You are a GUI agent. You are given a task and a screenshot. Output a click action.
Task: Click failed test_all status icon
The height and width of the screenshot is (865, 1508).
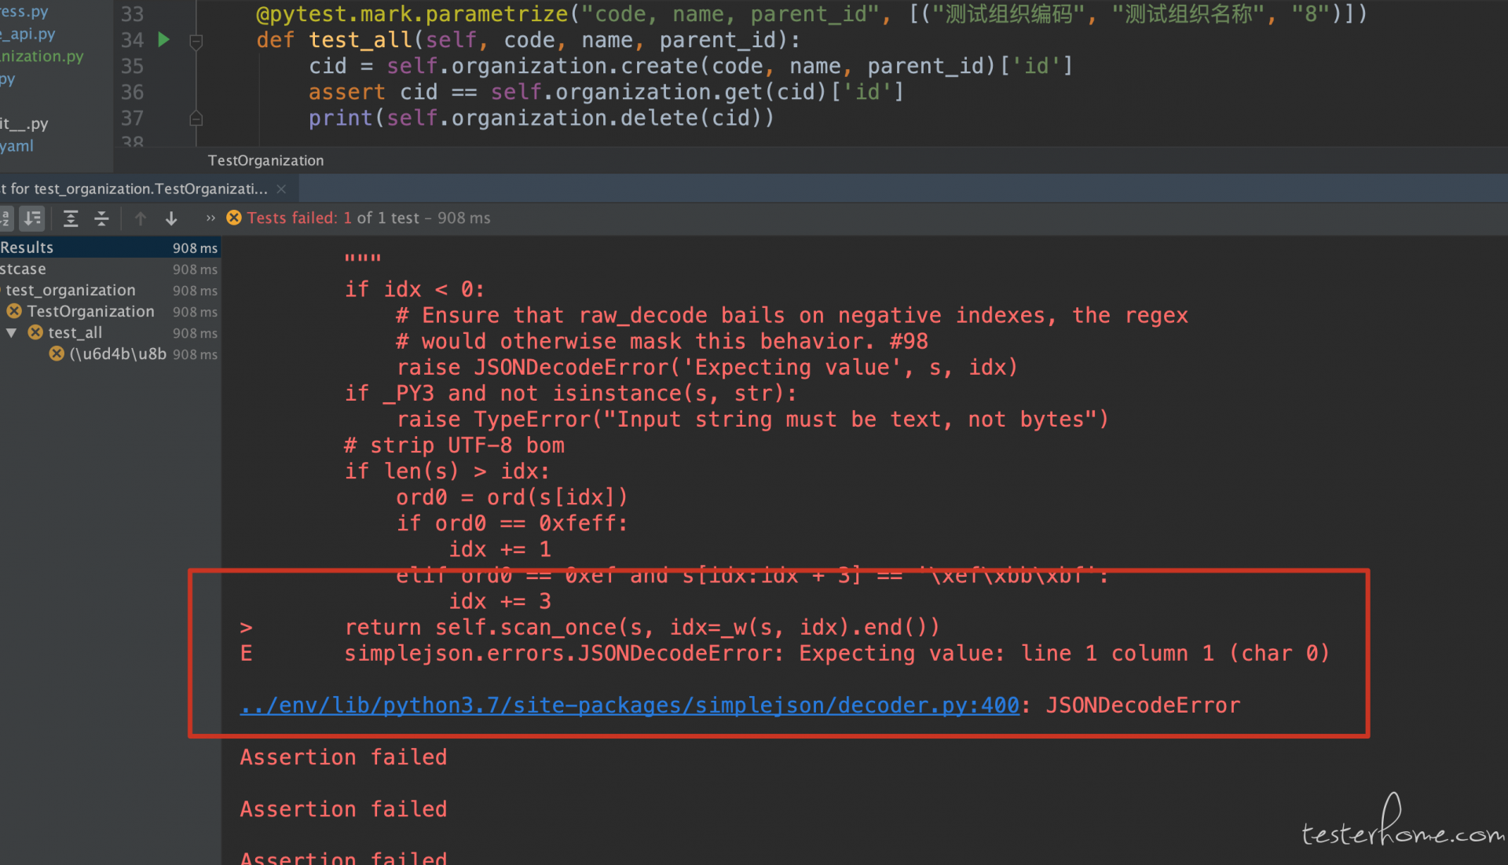35,333
